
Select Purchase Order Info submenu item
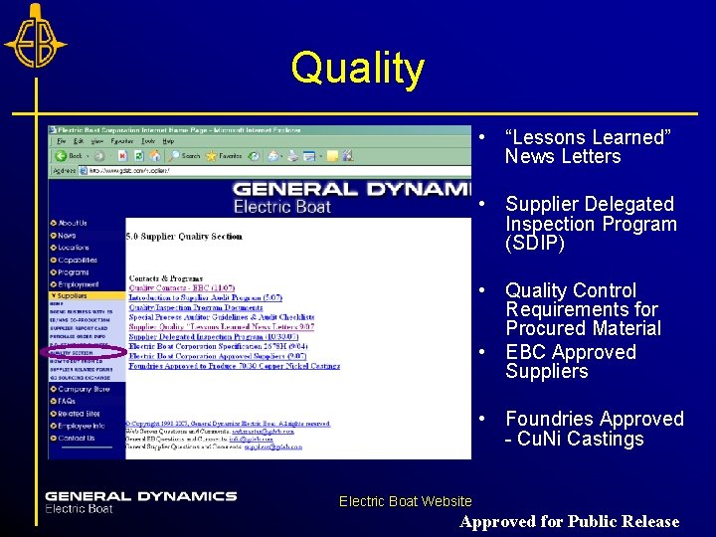(78, 336)
